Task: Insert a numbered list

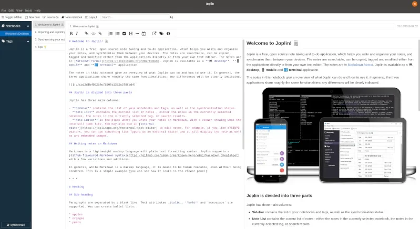Action: (x=110, y=34)
